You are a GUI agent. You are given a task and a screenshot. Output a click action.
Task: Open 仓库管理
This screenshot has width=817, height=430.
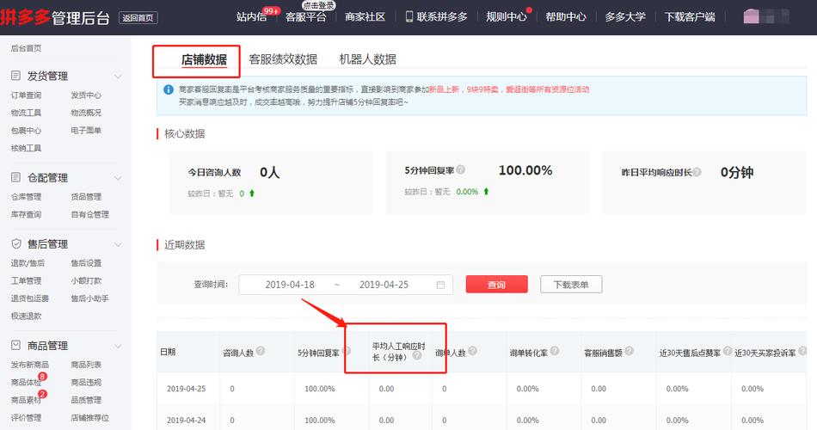click(x=26, y=196)
